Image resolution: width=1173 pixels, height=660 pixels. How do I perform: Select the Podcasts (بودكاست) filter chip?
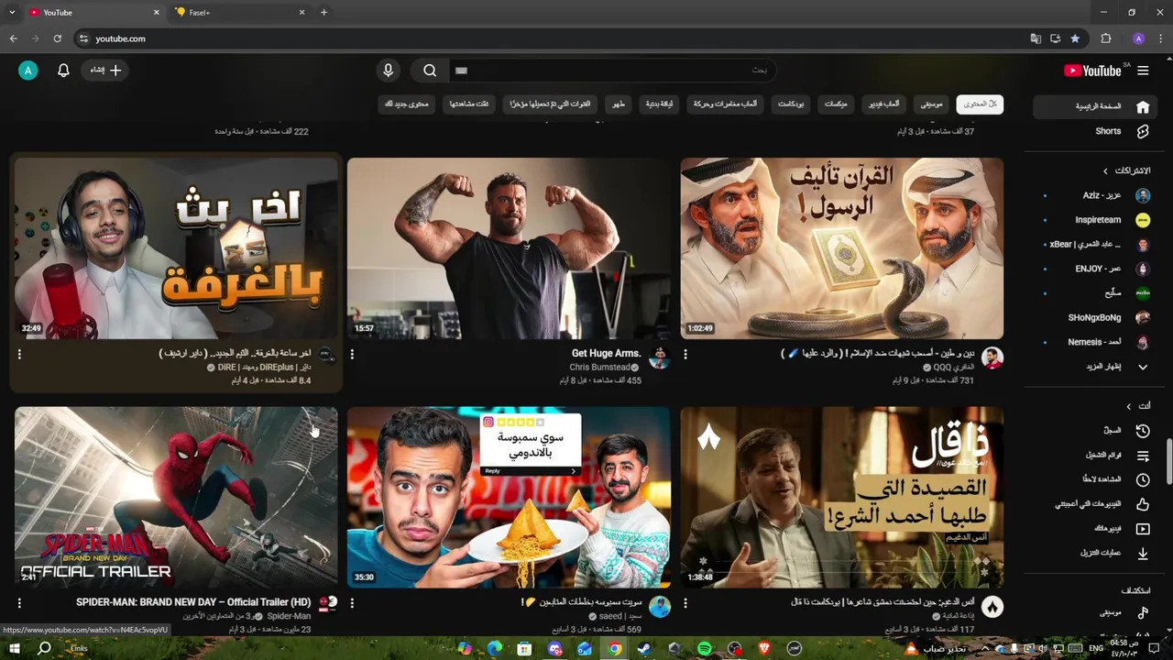(x=791, y=104)
